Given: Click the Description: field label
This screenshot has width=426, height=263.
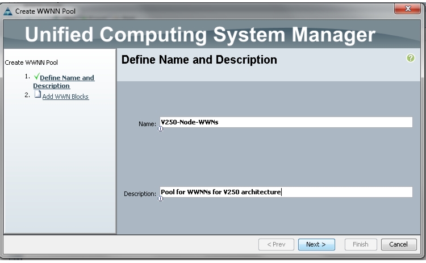Looking at the screenshot, I should [x=140, y=194].
